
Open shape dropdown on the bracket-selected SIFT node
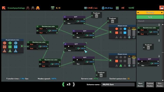pos(70,46)
